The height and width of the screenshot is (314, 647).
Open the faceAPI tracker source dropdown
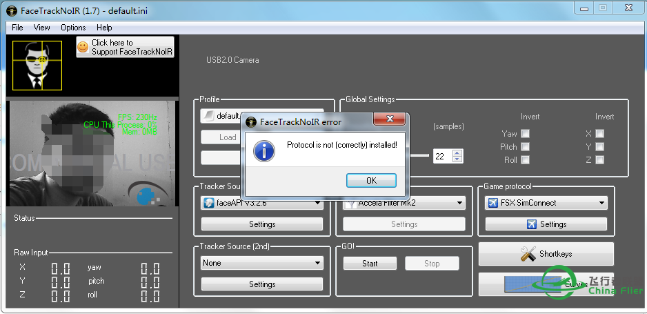(x=261, y=203)
